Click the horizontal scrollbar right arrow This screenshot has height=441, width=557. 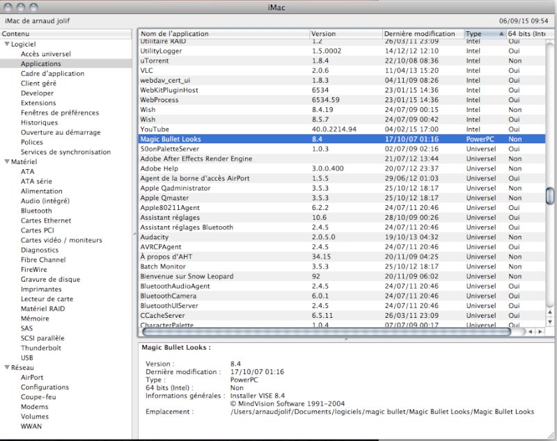click(x=540, y=332)
